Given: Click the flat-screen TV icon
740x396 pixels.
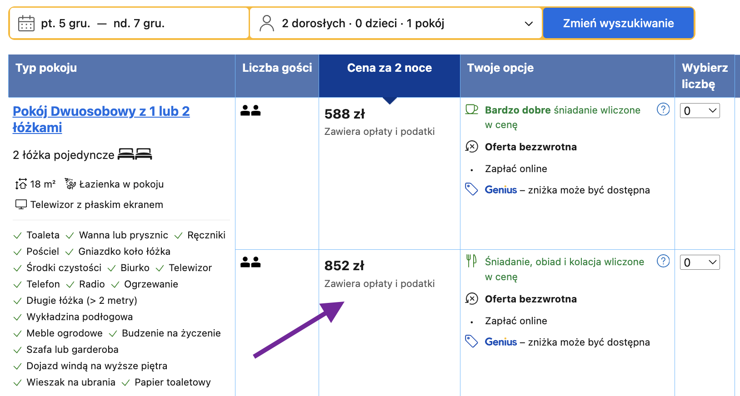Looking at the screenshot, I should pyautogui.click(x=21, y=204).
